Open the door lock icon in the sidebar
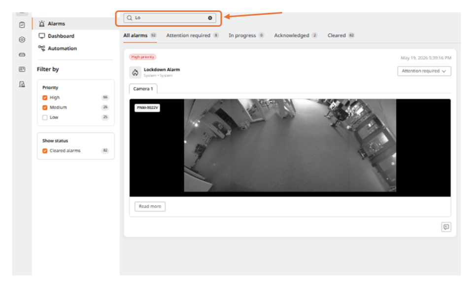 22,84
